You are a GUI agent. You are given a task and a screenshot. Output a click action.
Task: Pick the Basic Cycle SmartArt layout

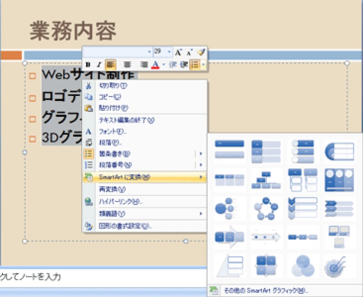click(x=266, y=208)
